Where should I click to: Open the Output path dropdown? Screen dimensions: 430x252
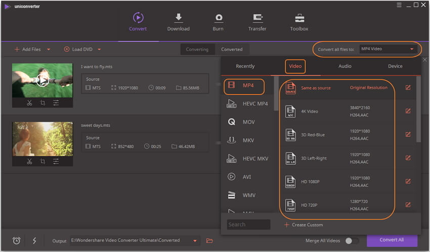195,241
